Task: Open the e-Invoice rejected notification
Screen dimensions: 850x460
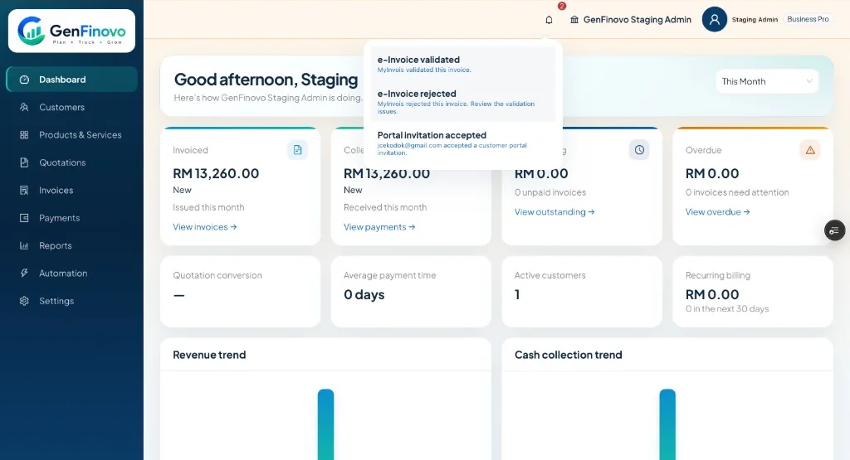Action: tap(463, 101)
